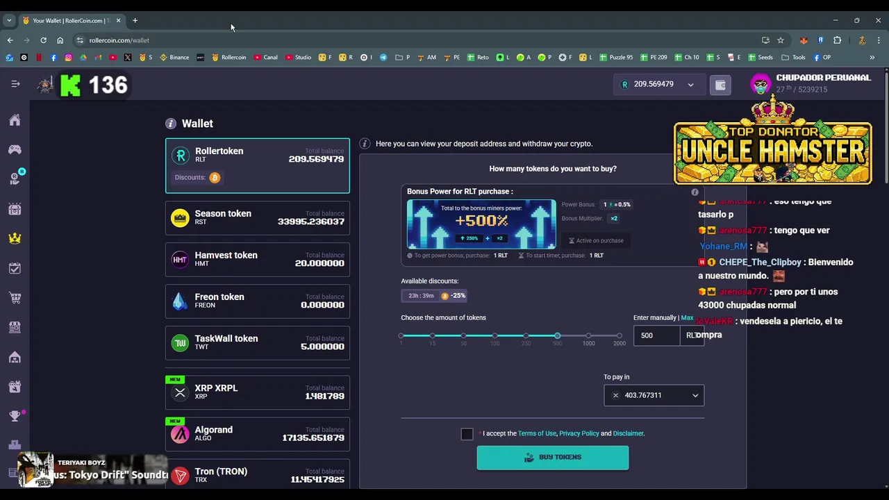Open the Instagram bookmark icon
Viewport: 889px width, 500px height.
point(68,58)
